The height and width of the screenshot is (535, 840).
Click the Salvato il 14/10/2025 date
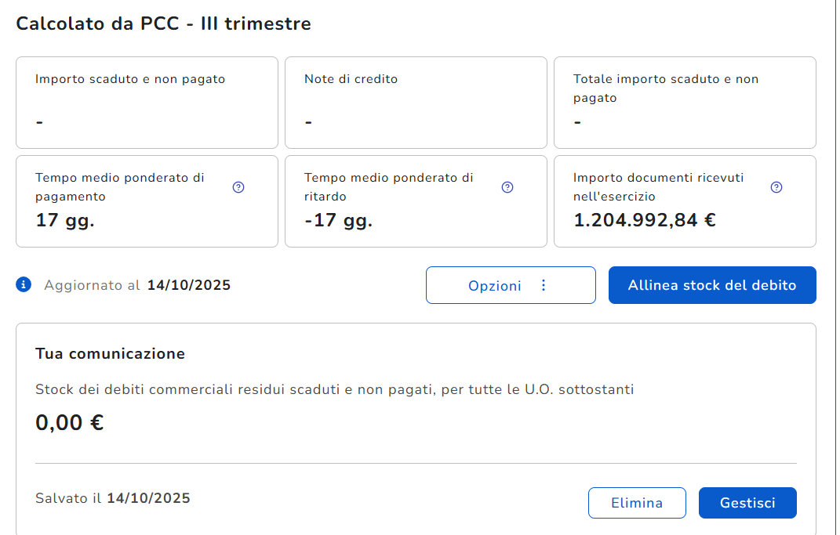(148, 498)
